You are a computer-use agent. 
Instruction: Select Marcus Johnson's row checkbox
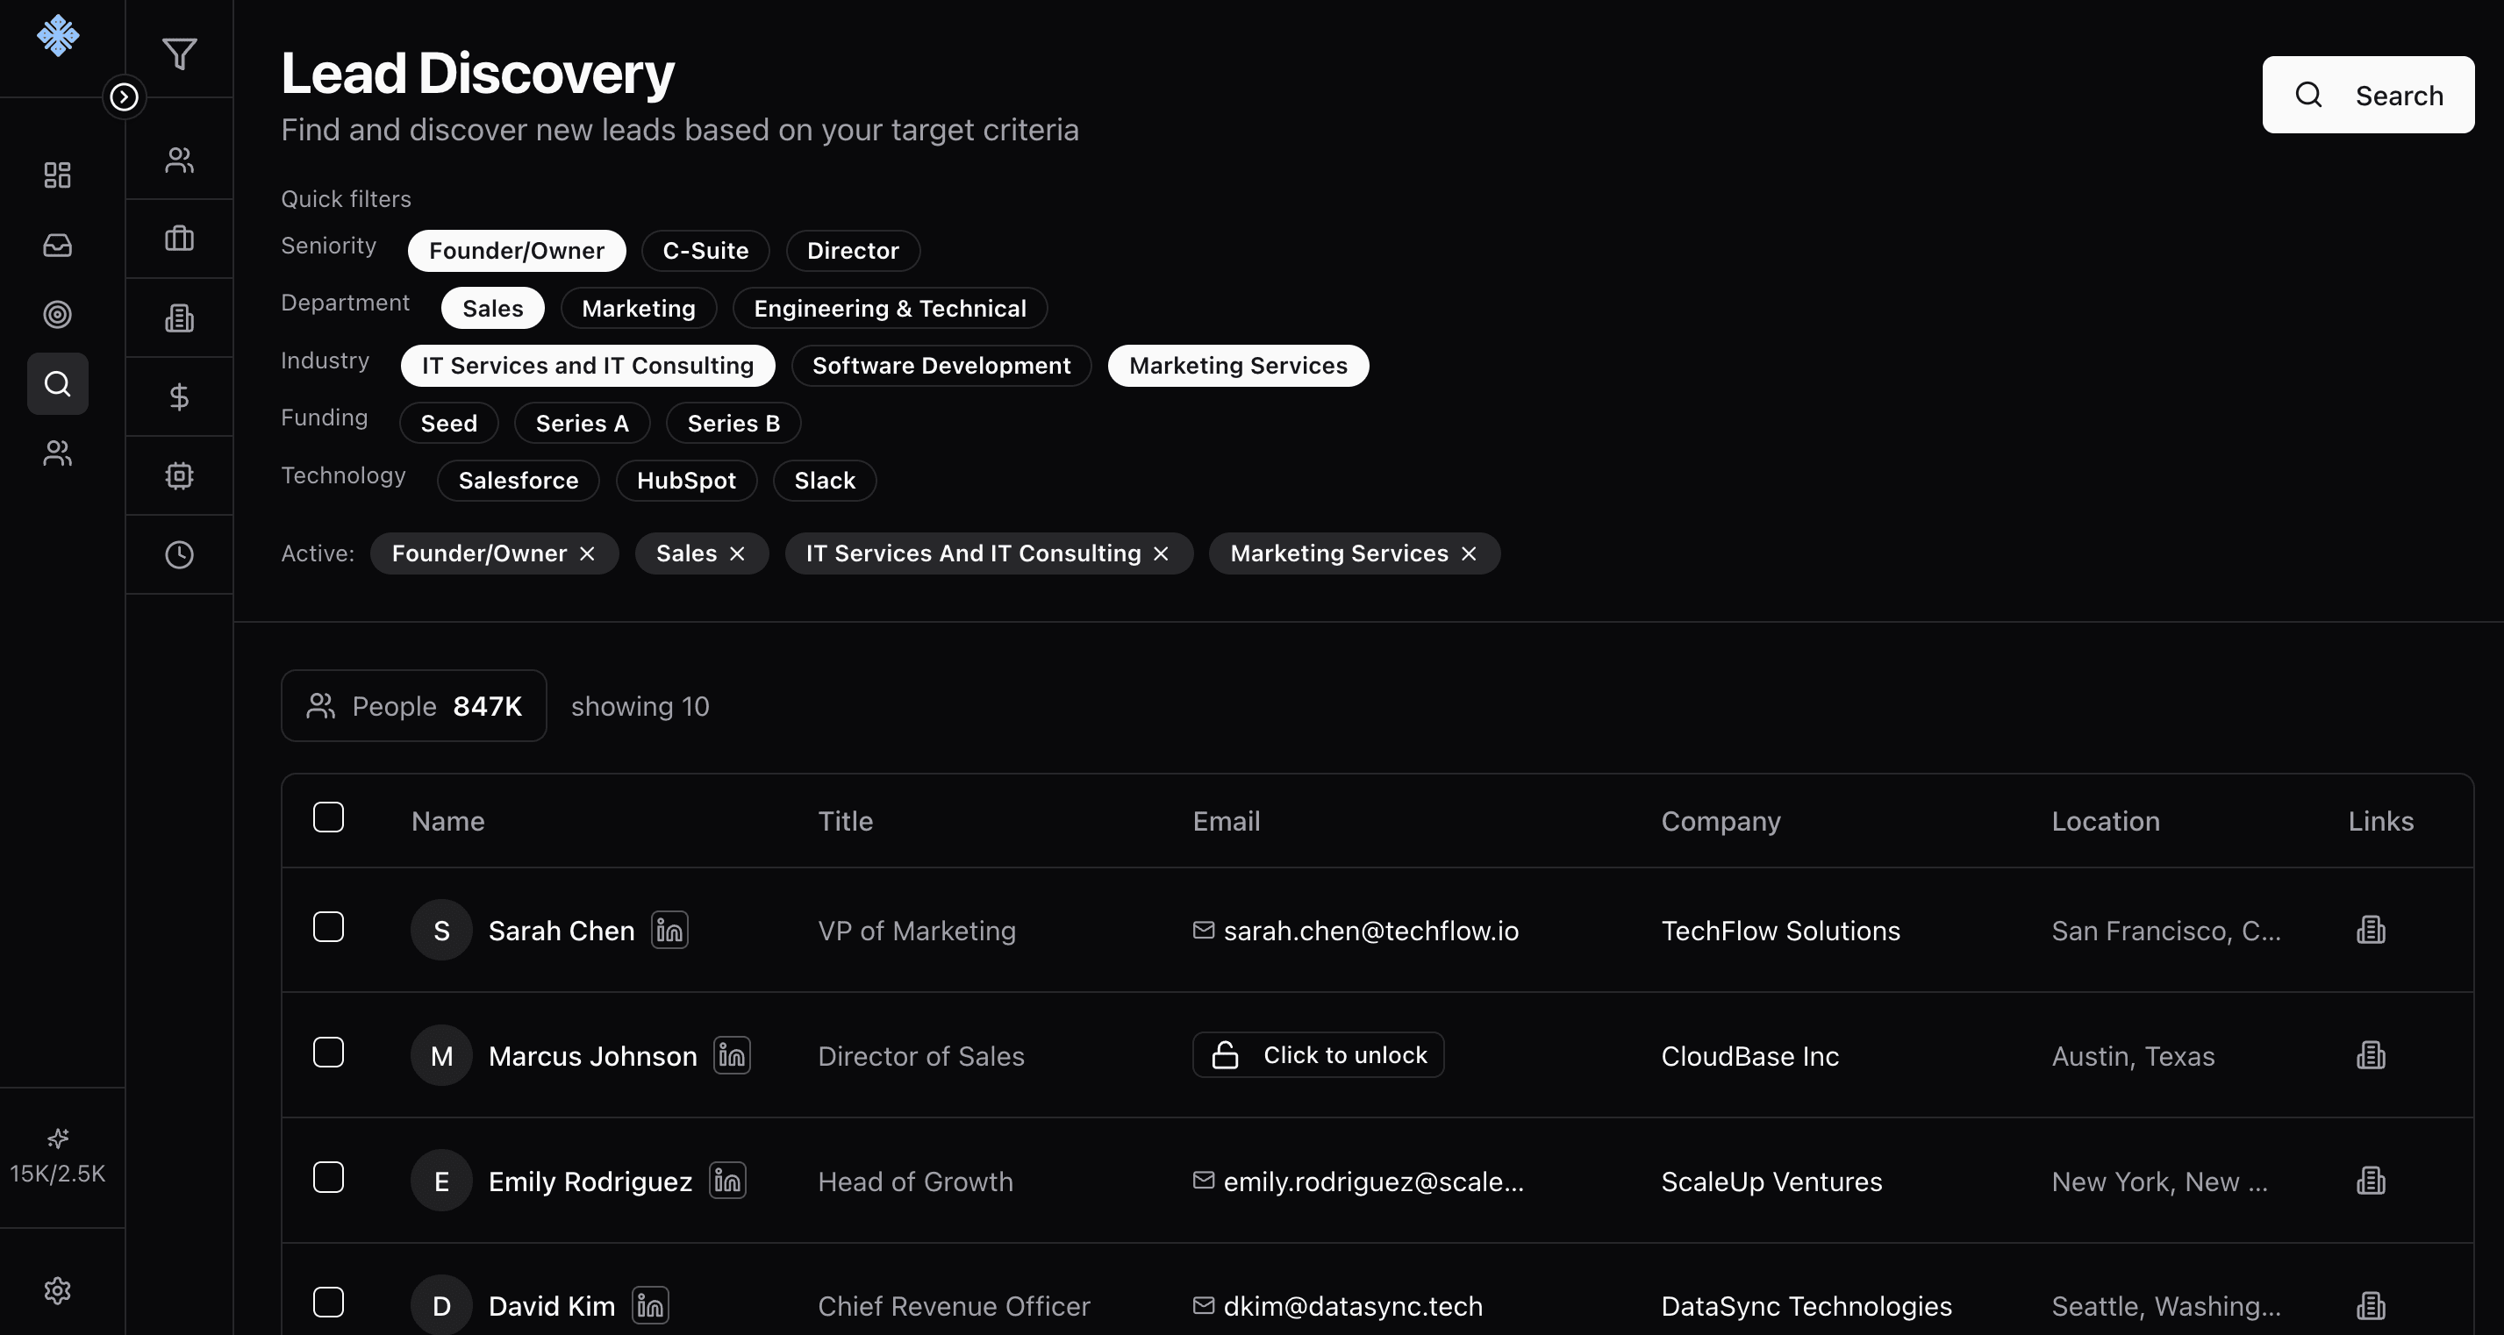[x=328, y=1053]
